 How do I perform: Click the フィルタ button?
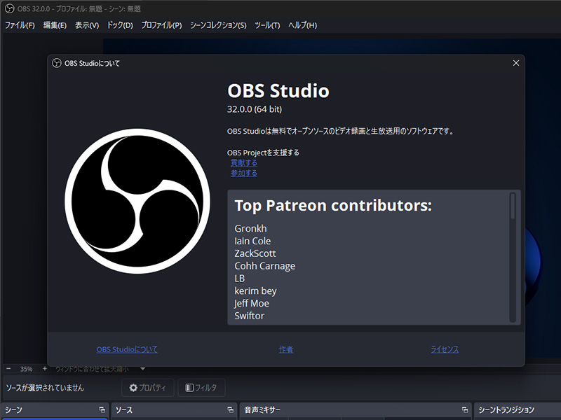(x=201, y=388)
